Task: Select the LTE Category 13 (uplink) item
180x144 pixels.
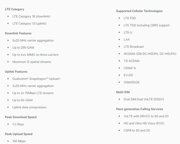Action: (29, 24)
